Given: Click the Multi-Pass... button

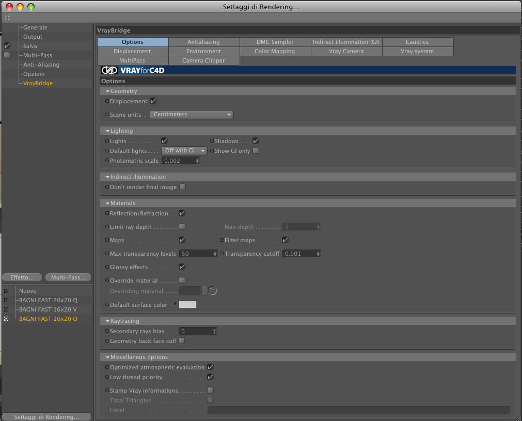Looking at the screenshot, I should [x=68, y=277].
